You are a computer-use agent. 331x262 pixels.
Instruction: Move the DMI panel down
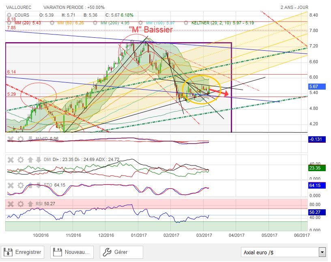click(x=38, y=160)
